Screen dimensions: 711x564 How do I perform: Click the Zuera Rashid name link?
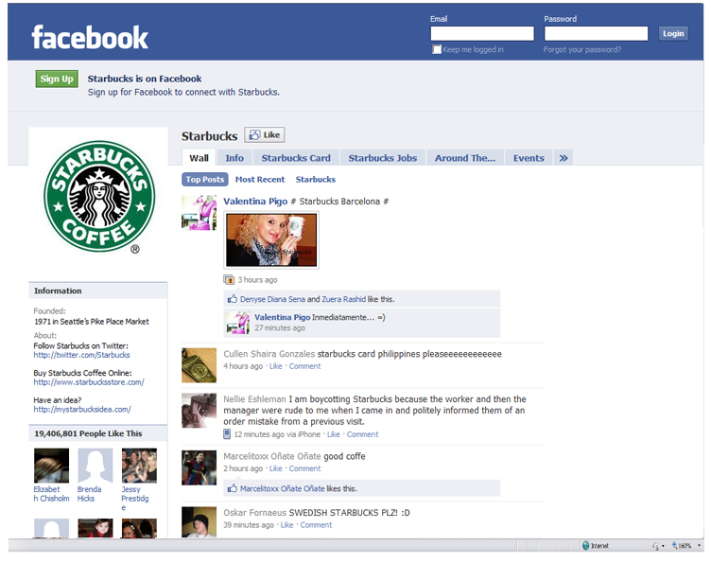click(x=344, y=299)
